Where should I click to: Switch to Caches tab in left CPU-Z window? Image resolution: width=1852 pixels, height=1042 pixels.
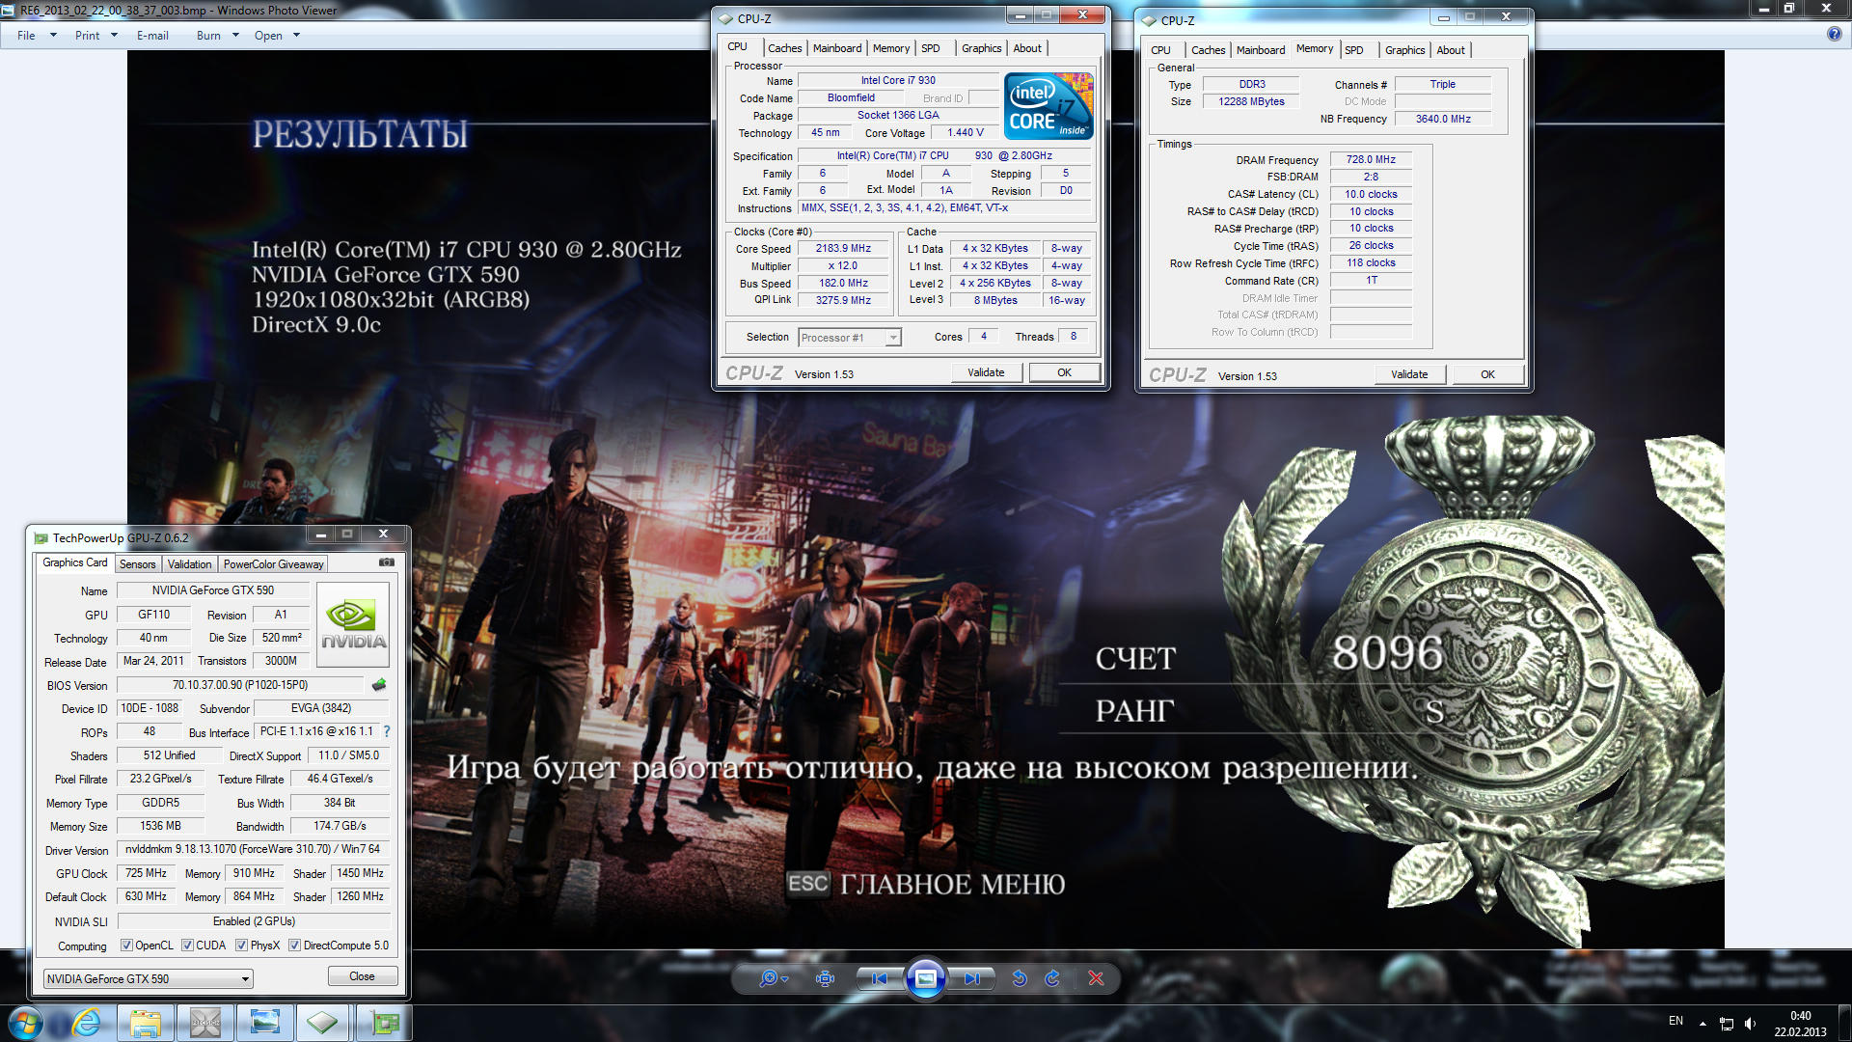(784, 48)
